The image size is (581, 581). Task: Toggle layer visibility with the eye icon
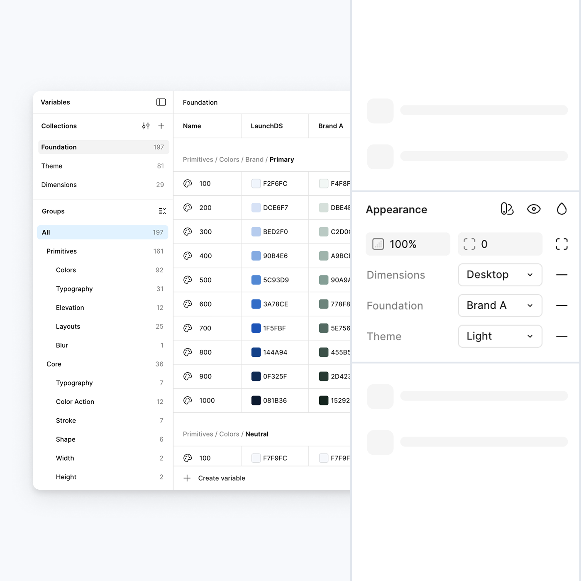pos(534,209)
